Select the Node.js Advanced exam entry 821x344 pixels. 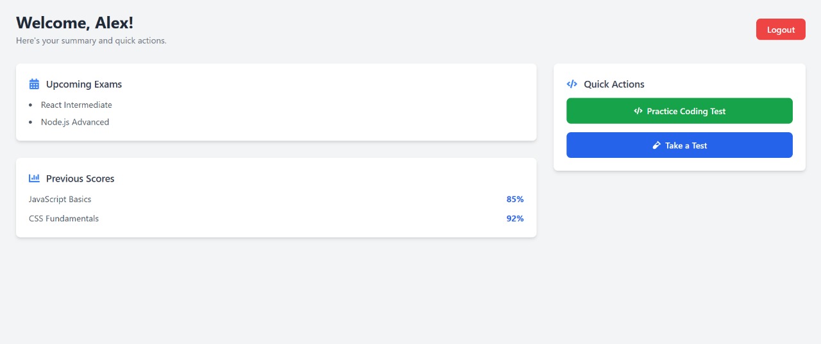[x=75, y=122]
